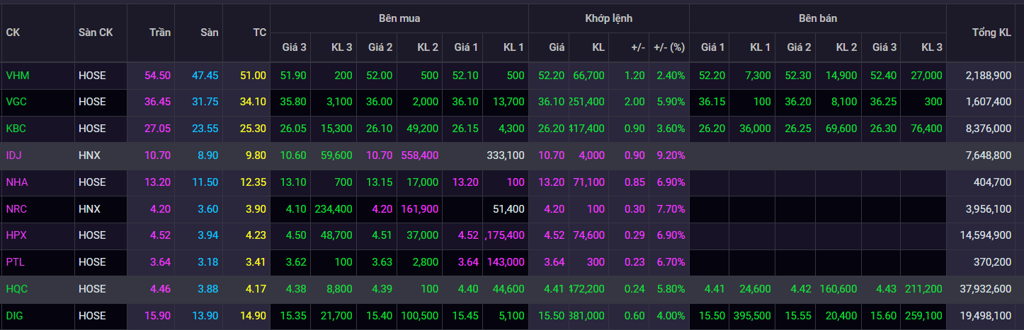Select the HQC stock code
The image size is (1024, 330).
point(18,289)
